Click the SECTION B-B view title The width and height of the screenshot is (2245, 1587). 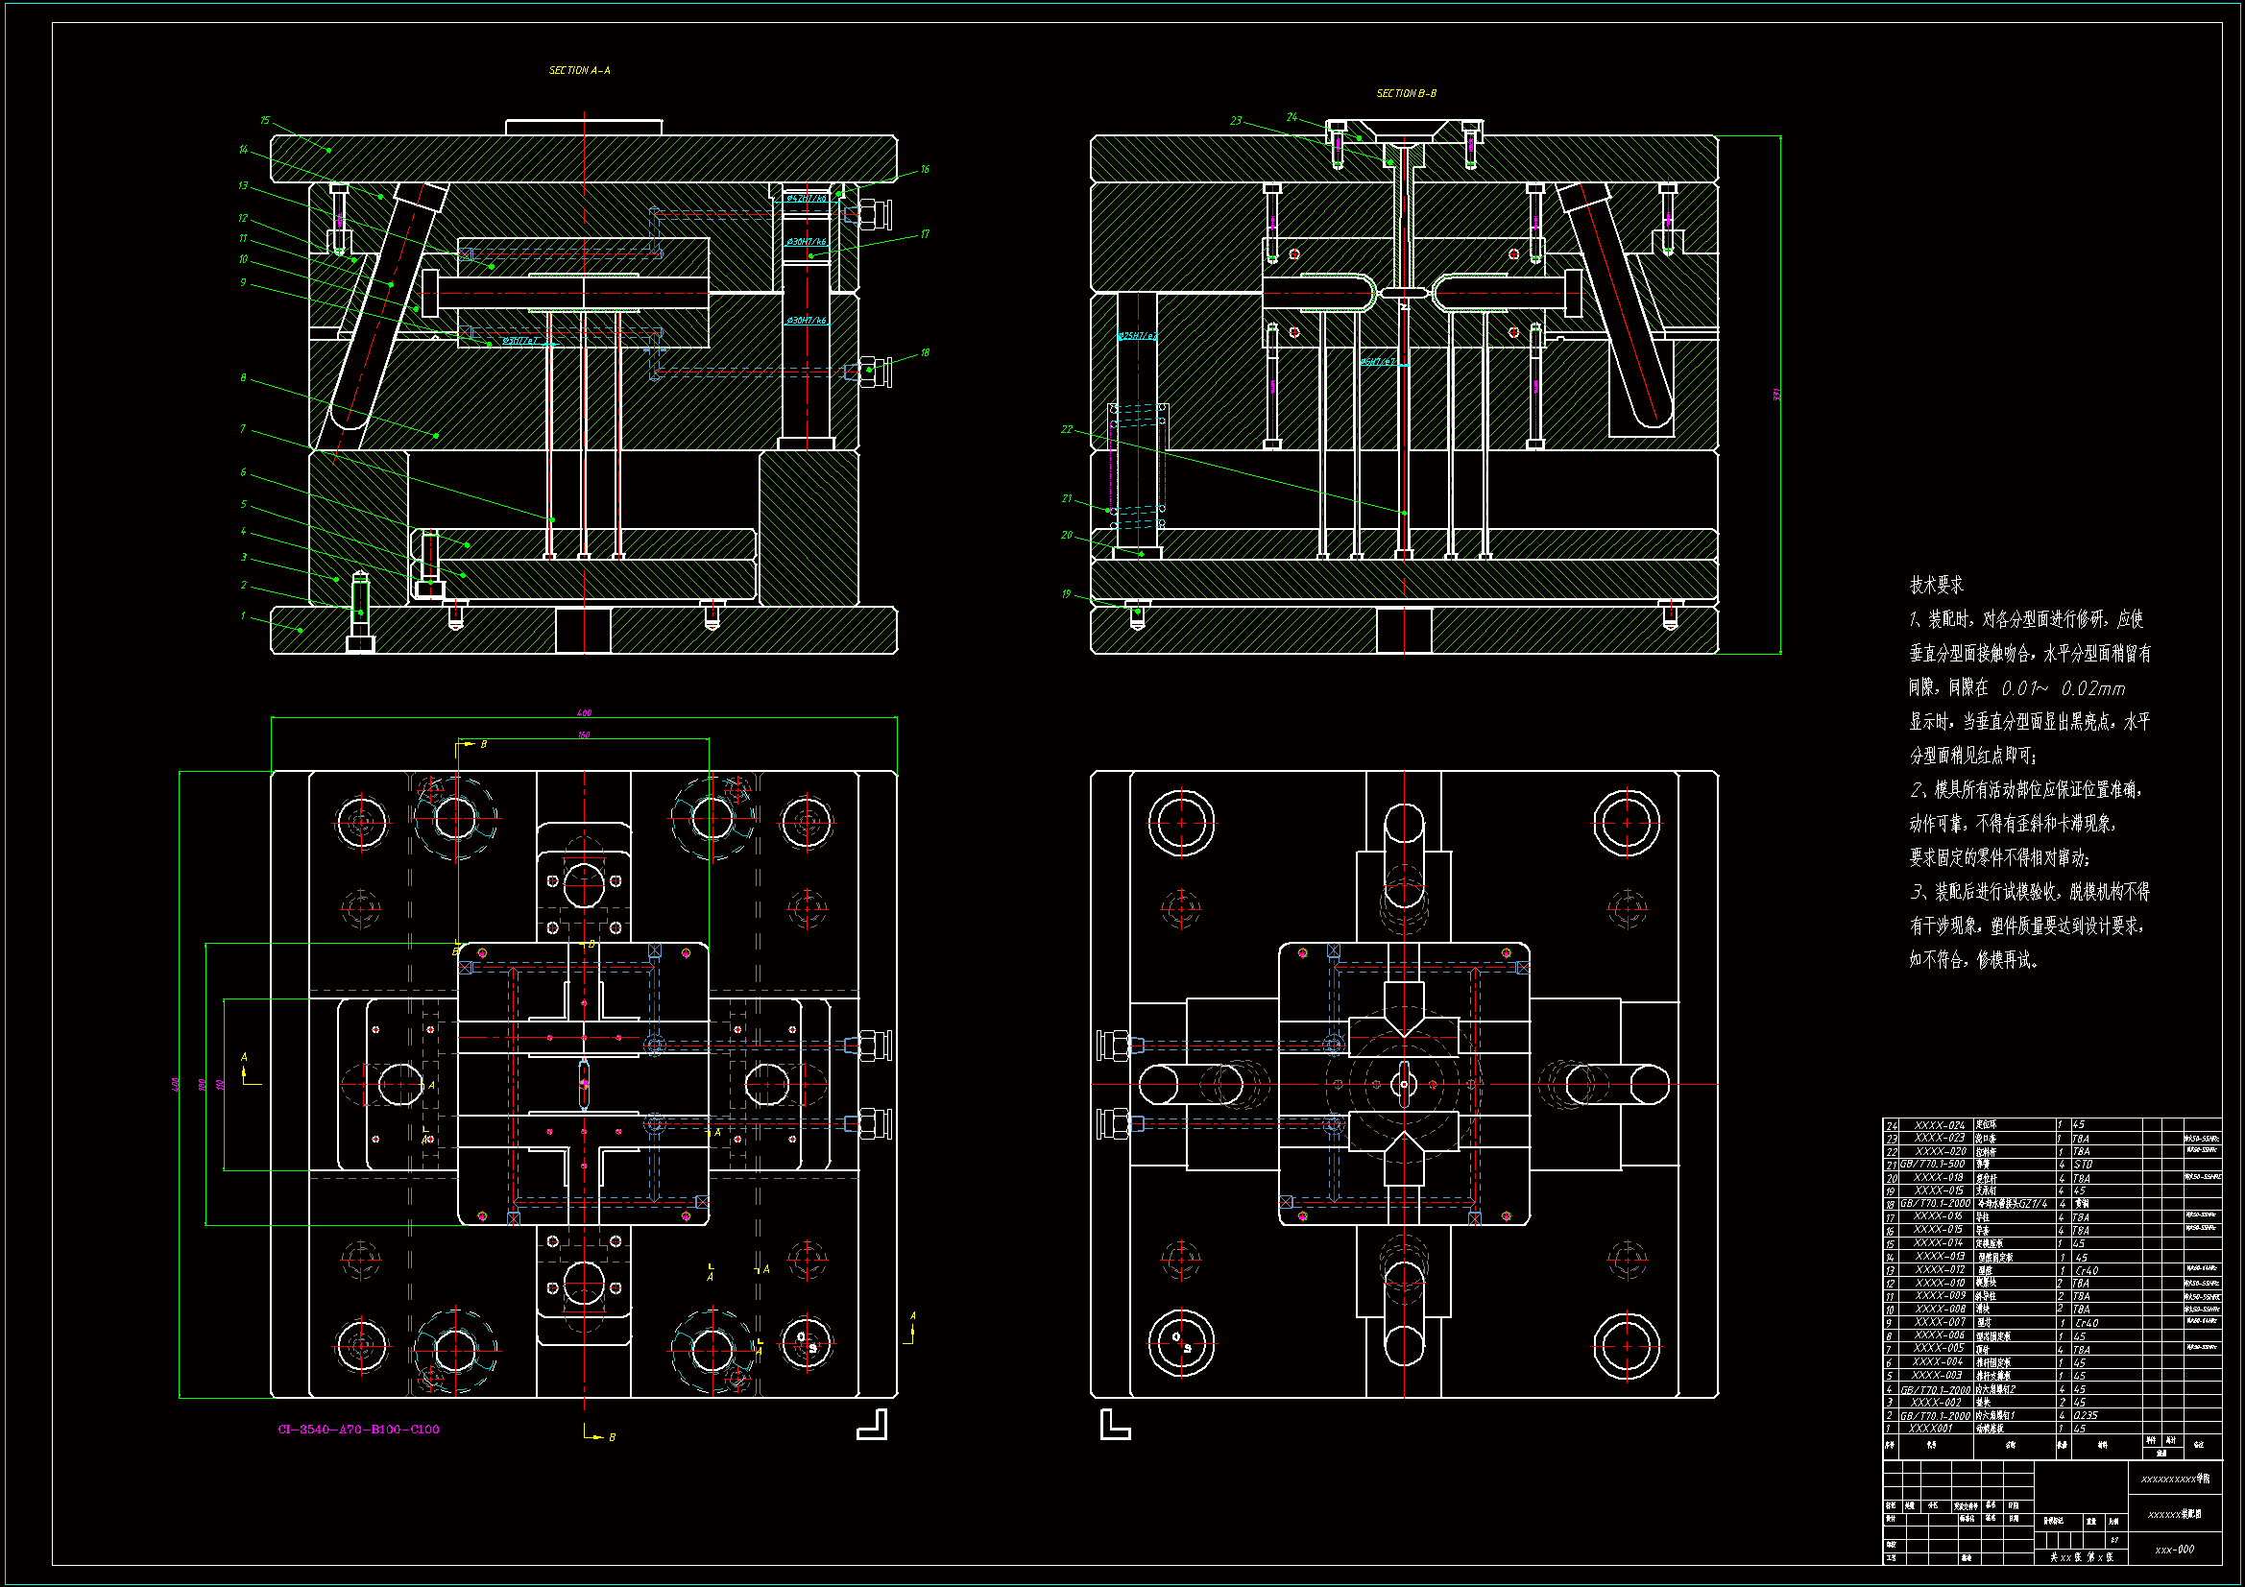pyautogui.click(x=1406, y=94)
